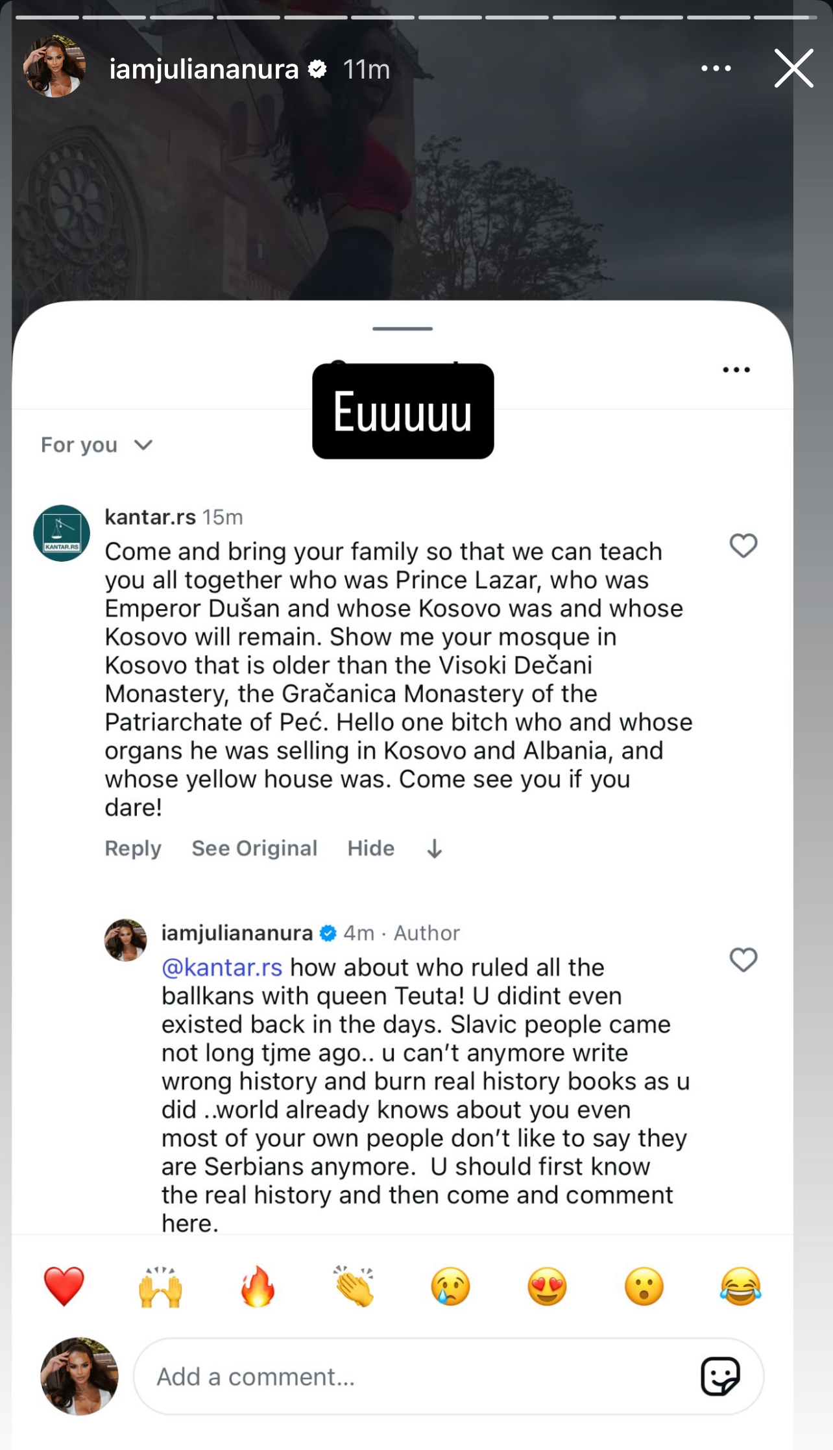This screenshot has height=1450, width=833.
Task: Hide the kantar.rs comment
Action: [x=370, y=849]
